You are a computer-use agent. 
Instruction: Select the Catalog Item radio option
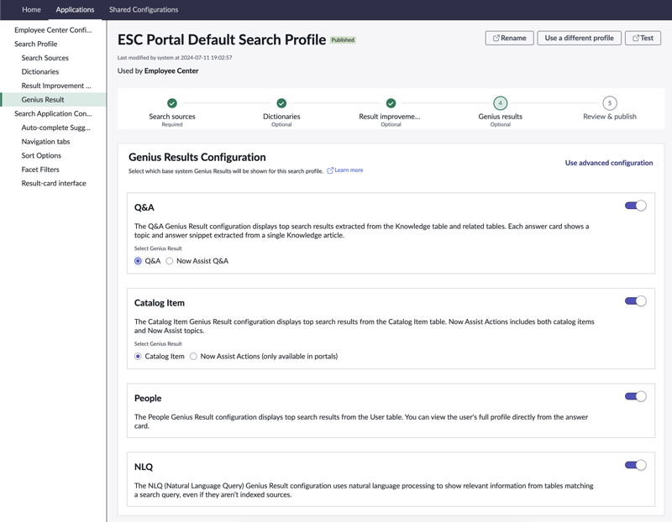[138, 357]
